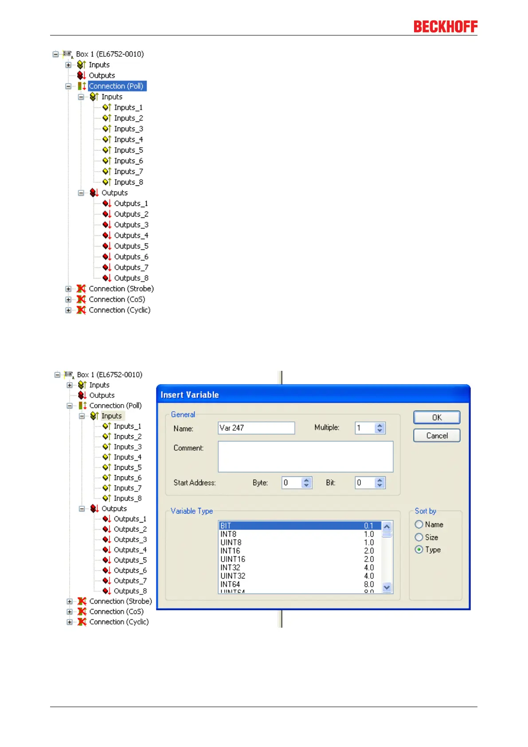
Task: Select INT8 in Variable Type list
Action: pos(300,534)
